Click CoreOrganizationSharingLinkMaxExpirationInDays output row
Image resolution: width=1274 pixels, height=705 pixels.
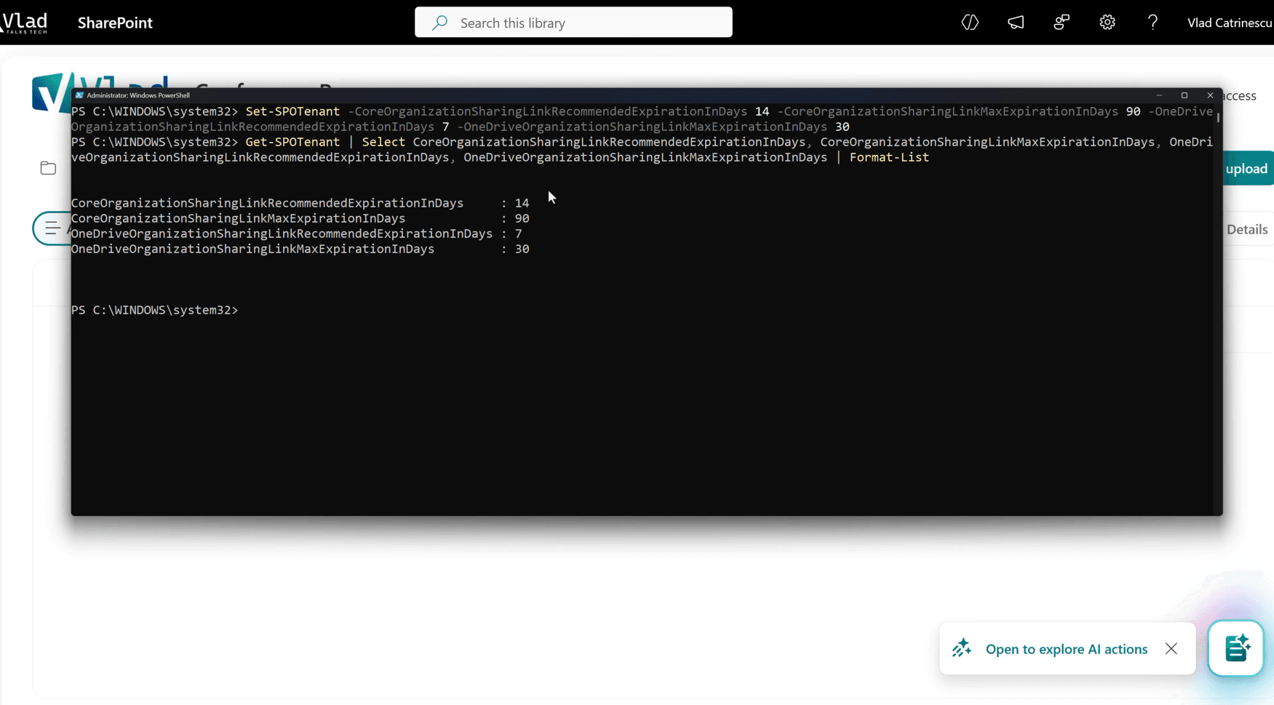pyautogui.click(x=300, y=218)
